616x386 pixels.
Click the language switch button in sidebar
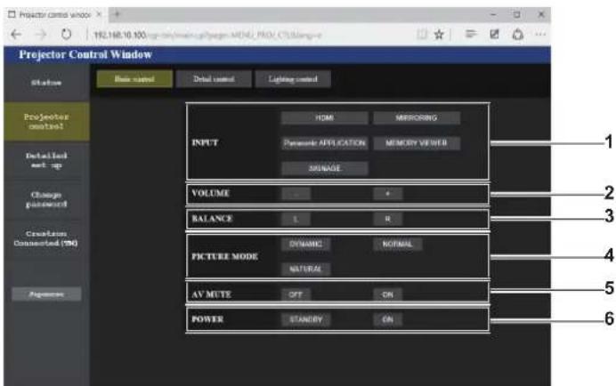pyautogui.click(x=46, y=294)
